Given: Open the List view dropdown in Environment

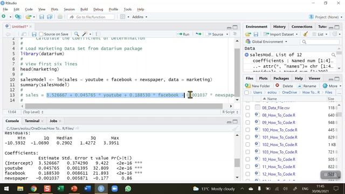Looking at the screenshot, I should click(320, 34).
